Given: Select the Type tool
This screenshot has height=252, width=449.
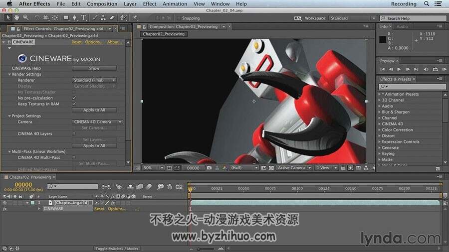Looking at the screenshot, I should tap(84, 18).
